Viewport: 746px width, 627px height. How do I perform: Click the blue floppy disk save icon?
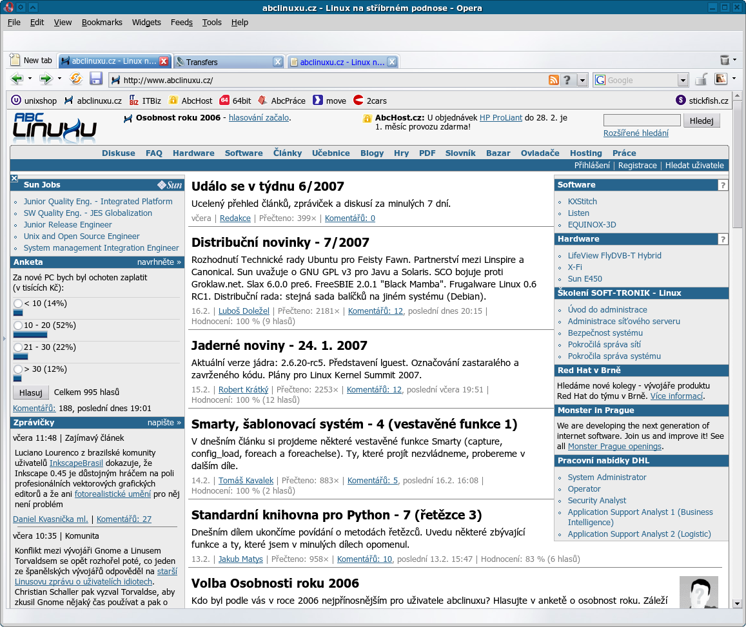96,79
